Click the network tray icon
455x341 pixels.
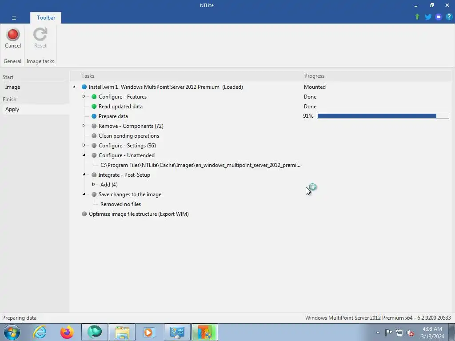[x=399, y=333]
